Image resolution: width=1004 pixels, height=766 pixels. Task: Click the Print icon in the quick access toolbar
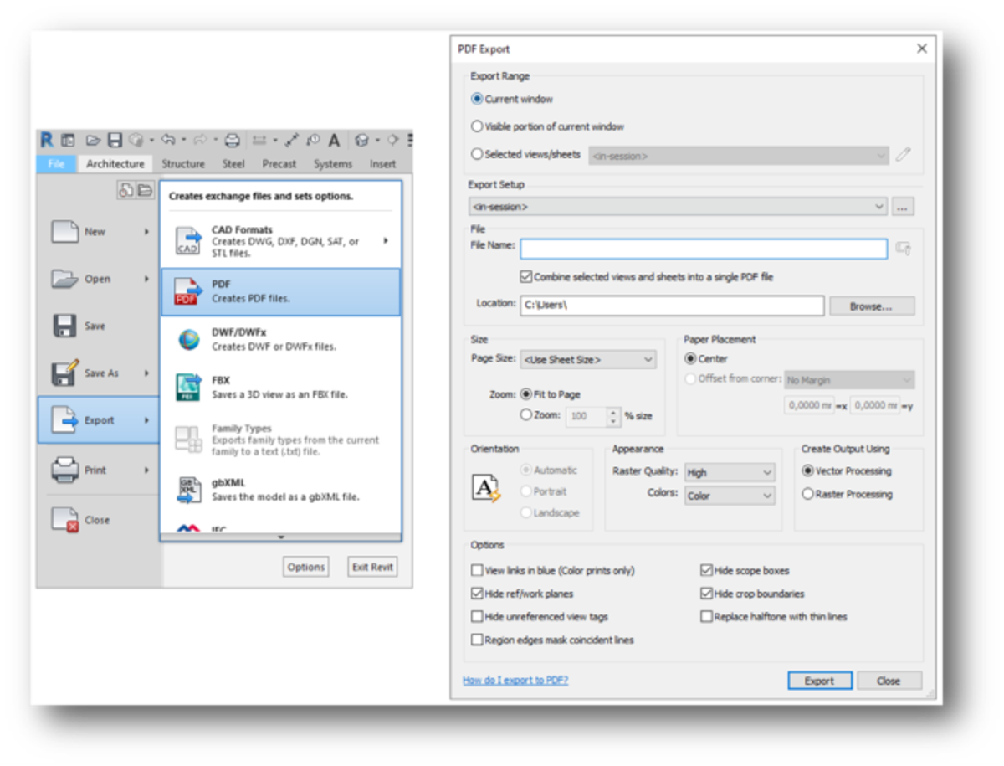[233, 141]
